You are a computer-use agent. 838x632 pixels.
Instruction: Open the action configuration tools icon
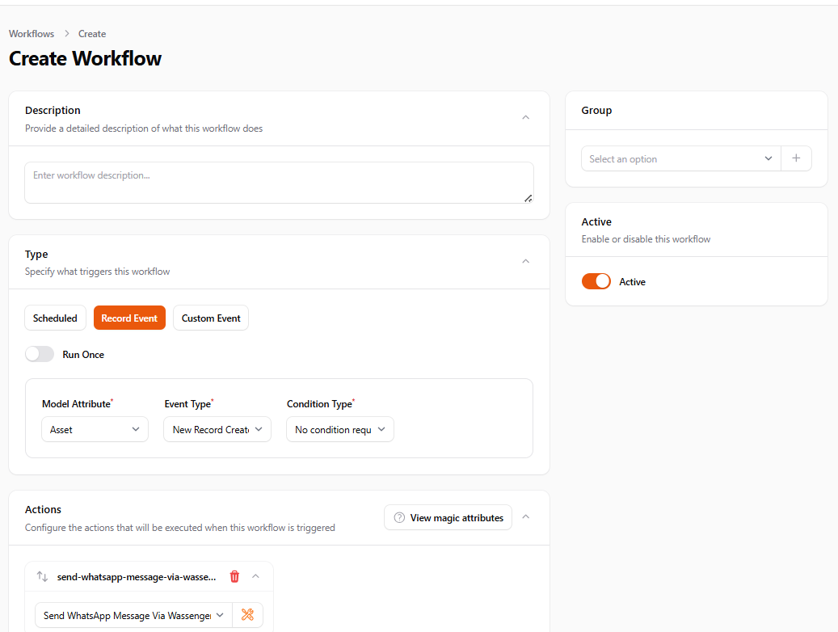coord(248,614)
